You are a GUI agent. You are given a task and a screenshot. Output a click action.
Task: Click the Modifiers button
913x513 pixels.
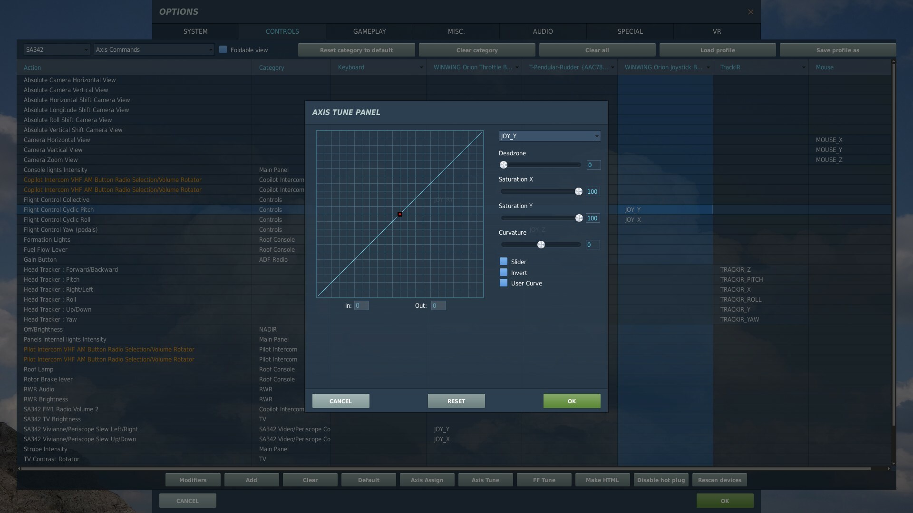click(193, 480)
